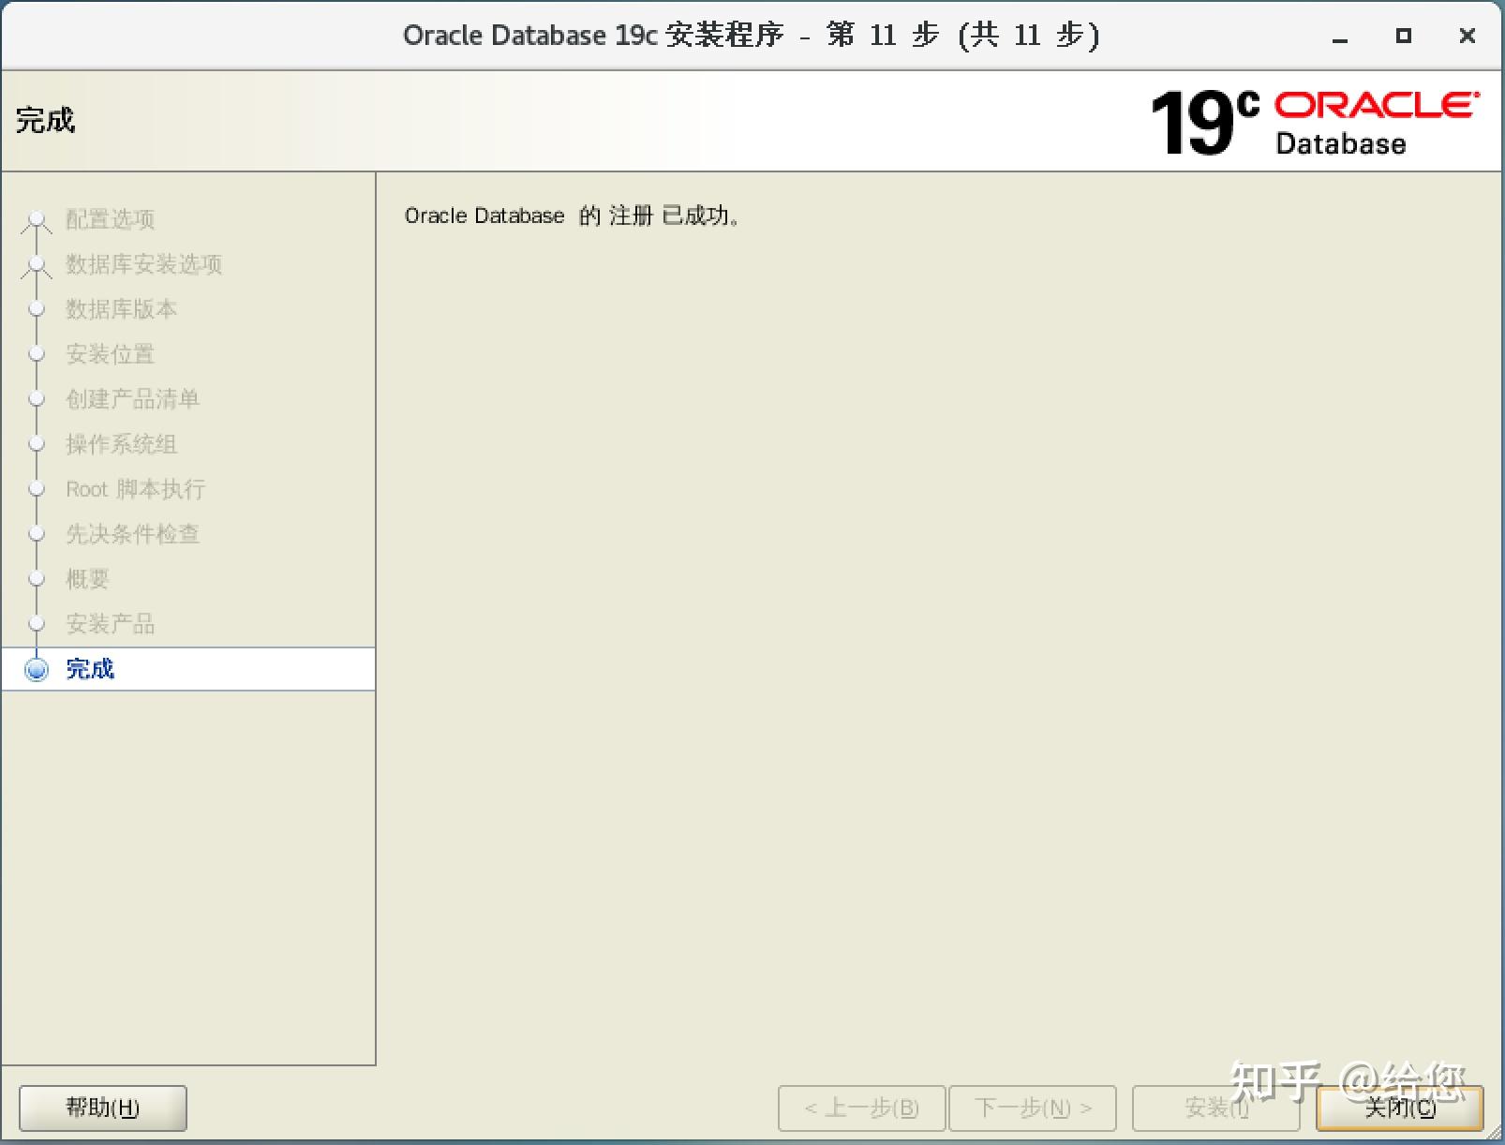Click the 数据库安装选项 step node icon

(37, 264)
